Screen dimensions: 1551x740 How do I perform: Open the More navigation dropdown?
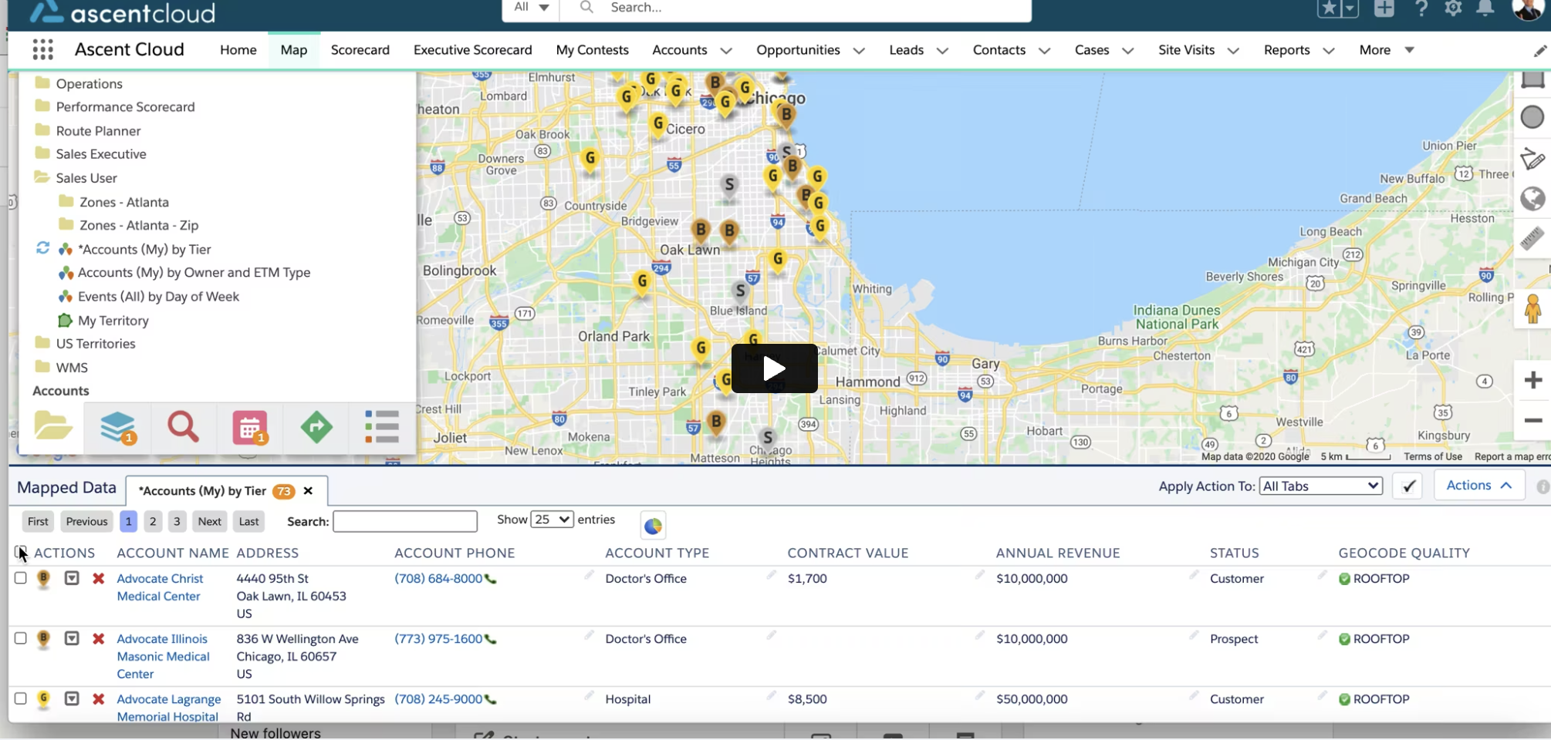point(1387,50)
